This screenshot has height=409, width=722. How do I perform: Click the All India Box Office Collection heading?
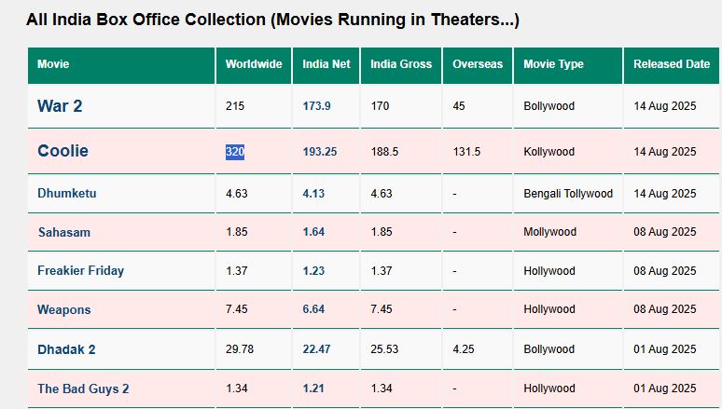[x=272, y=20]
